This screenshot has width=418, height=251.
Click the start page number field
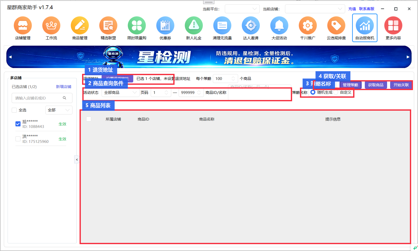[161, 93]
